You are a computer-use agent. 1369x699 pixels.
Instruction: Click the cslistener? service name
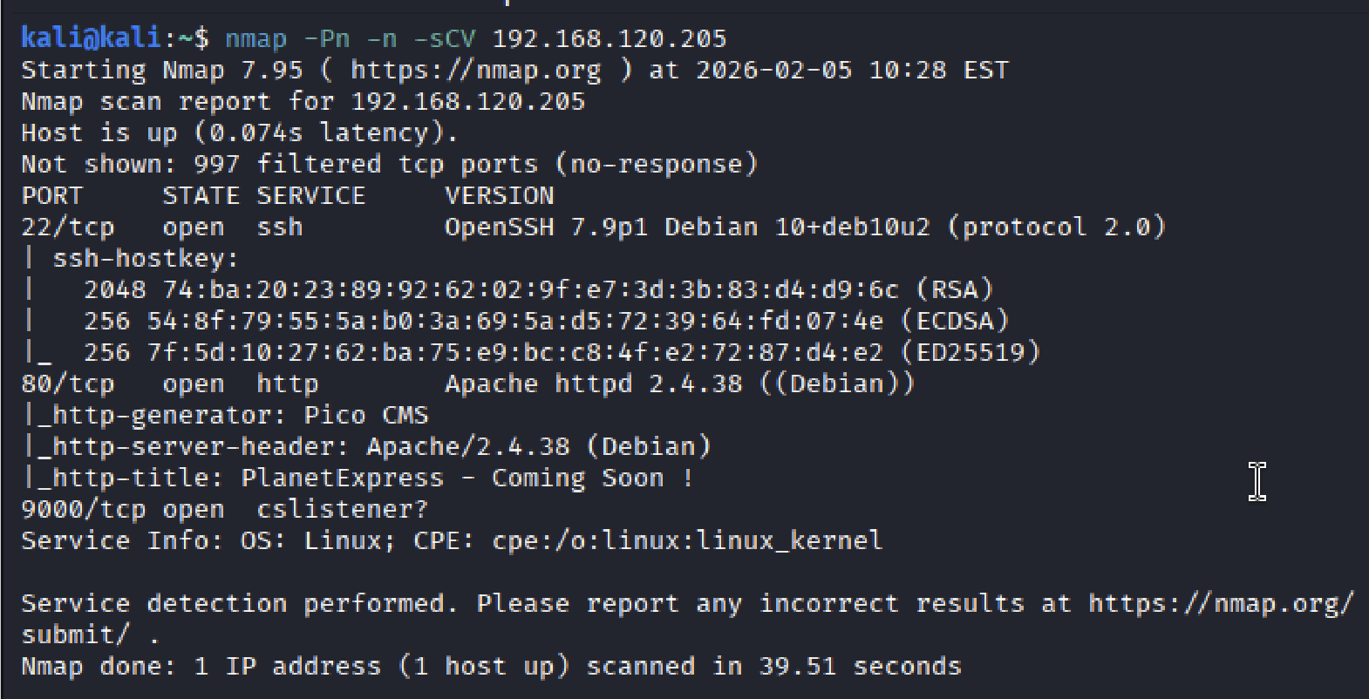click(x=342, y=510)
